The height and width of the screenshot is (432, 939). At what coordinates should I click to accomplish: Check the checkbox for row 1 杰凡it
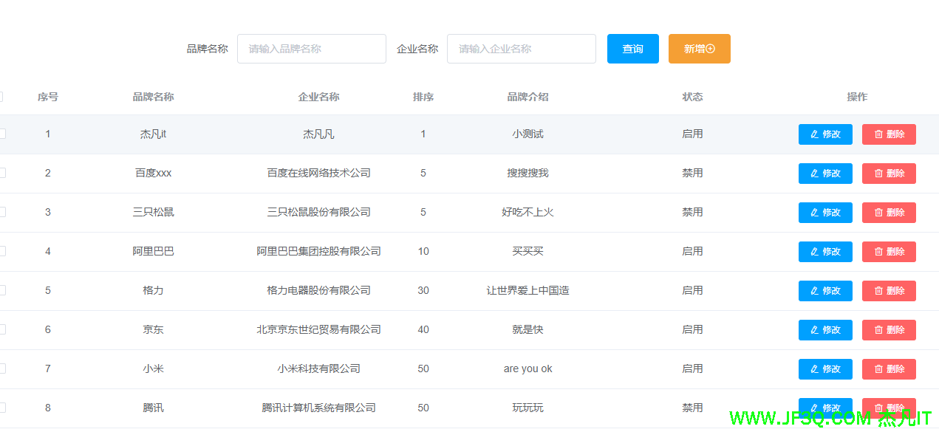coord(1,134)
